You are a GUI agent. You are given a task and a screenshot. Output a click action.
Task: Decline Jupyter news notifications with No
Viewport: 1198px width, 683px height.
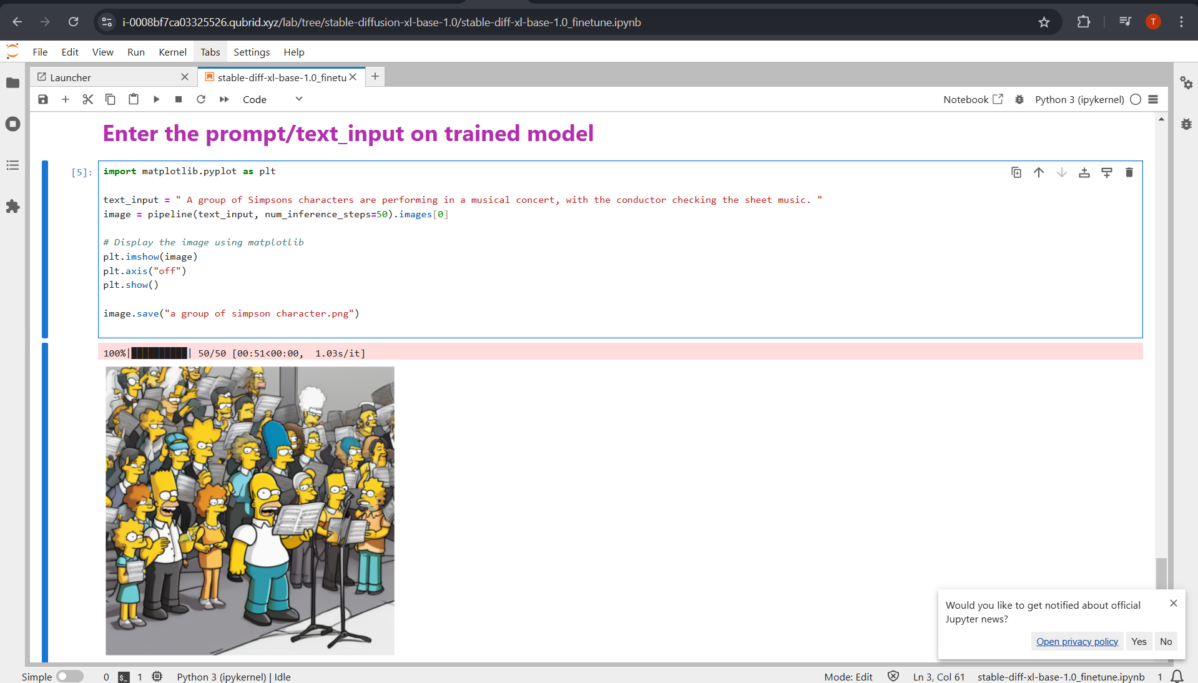point(1166,641)
